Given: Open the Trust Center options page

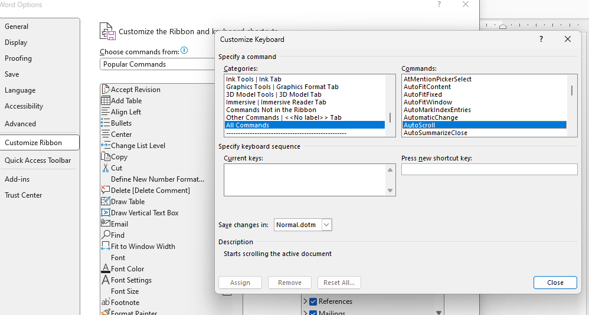Looking at the screenshot, I should [40, 195].
